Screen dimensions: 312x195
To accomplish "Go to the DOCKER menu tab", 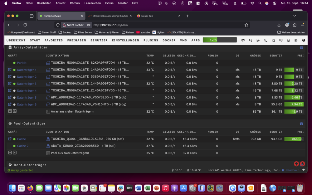I will click(x=169, y=40).
